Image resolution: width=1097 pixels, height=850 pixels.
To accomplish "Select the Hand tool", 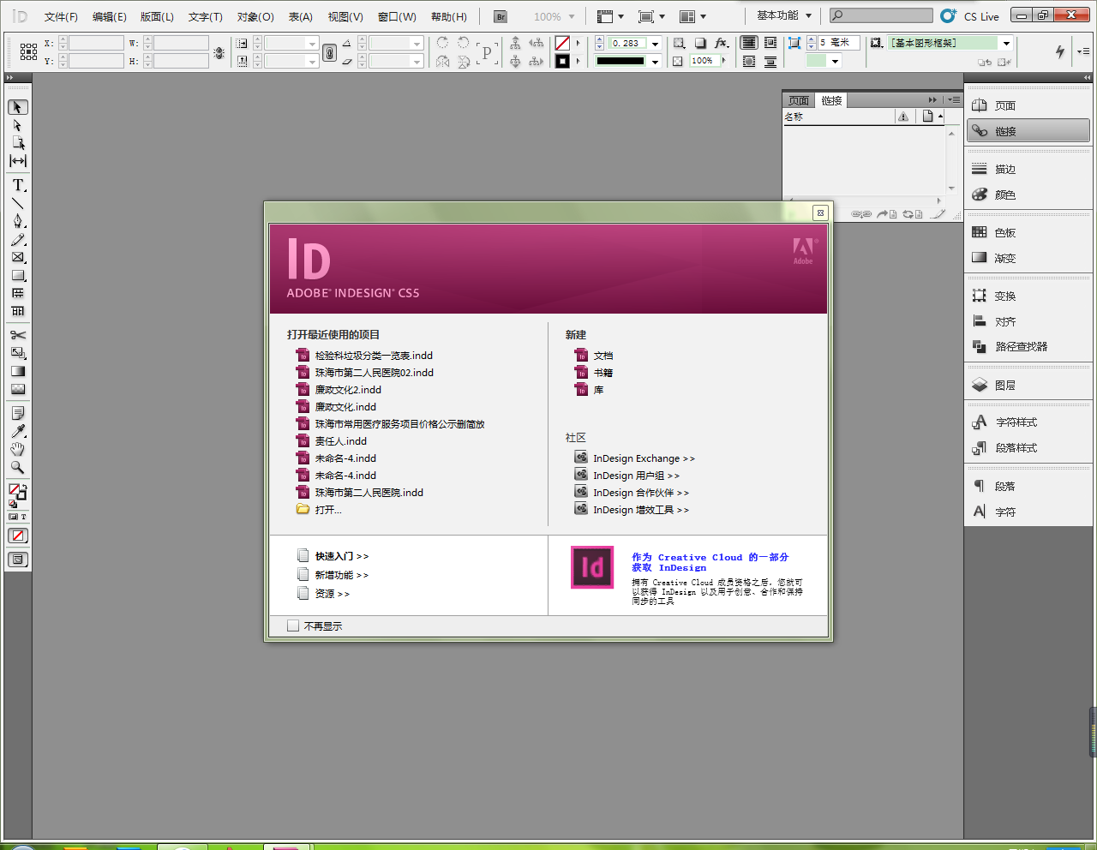I will pos(18,449).
